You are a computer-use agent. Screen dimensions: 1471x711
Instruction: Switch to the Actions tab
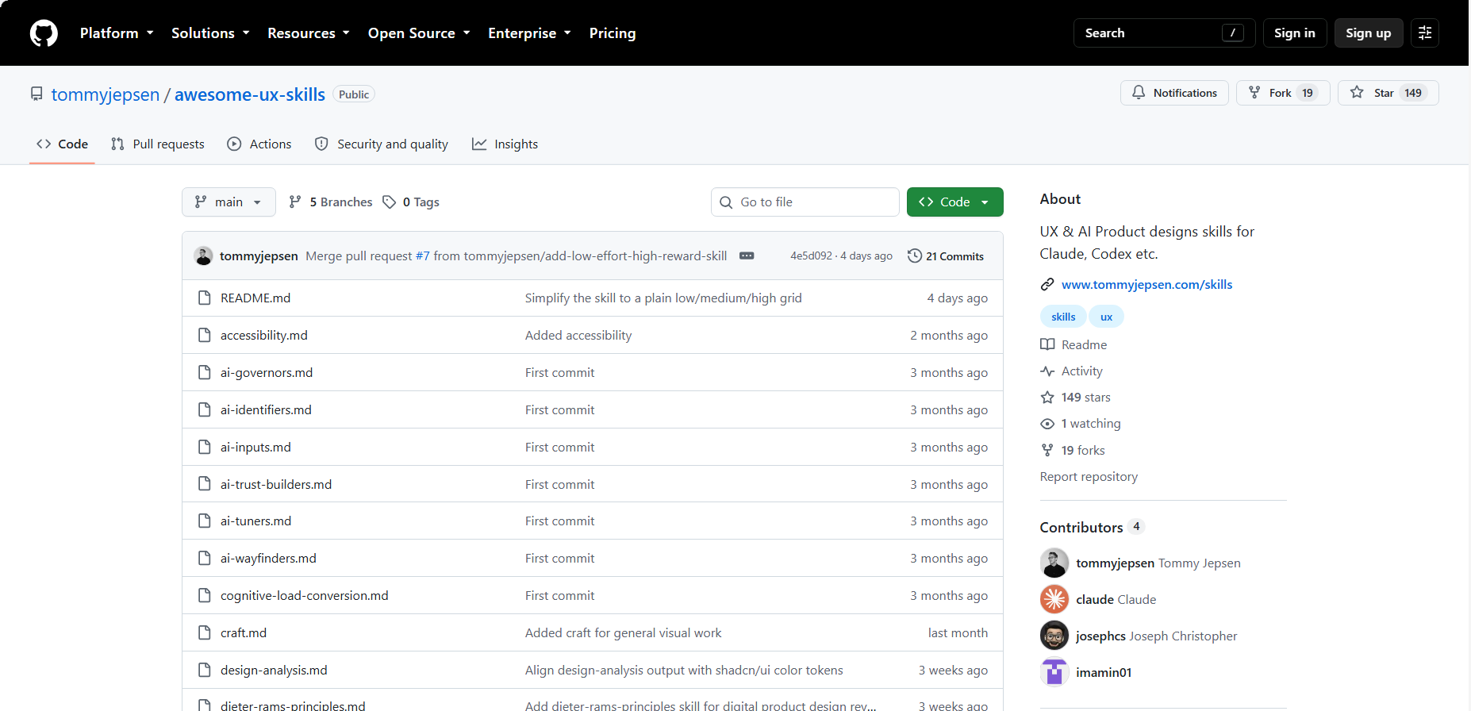[259, 144]
